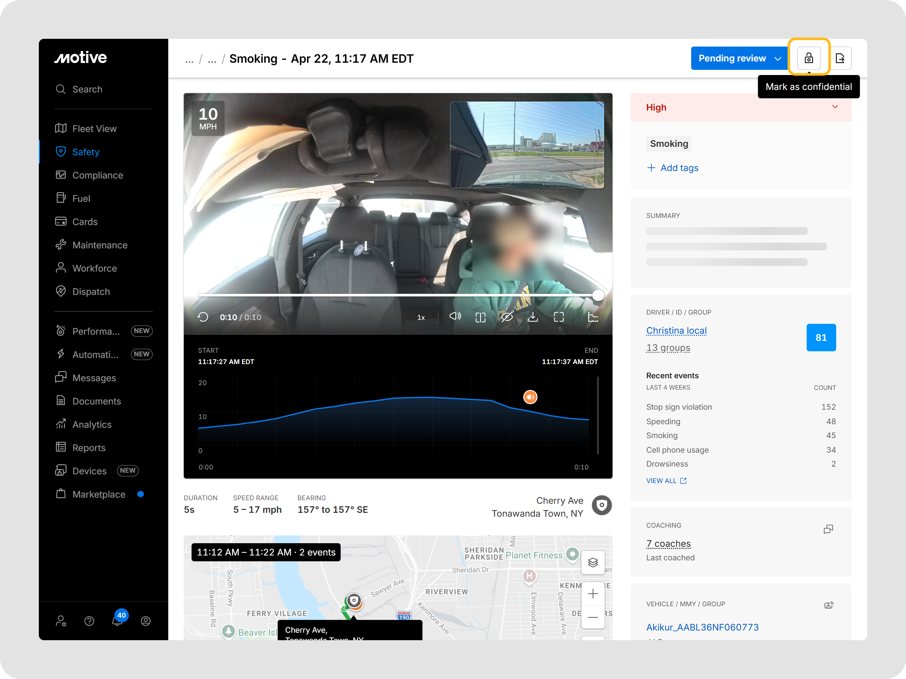Mute the video audio
Viewport: 906px width, 679px height.
(455, 316)
